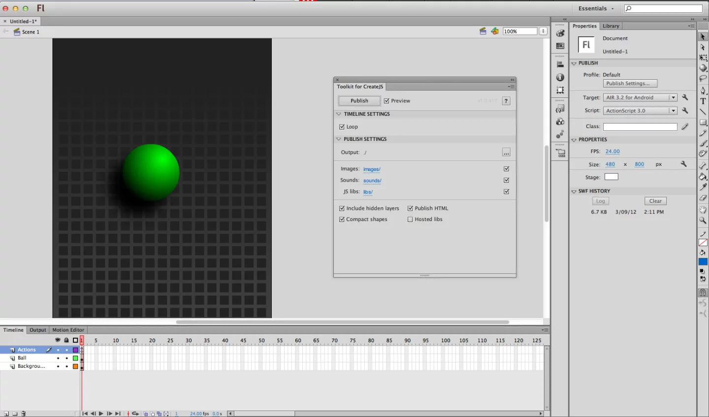This screenshot has height=417, width=709.
Task: Select the Zoom tool
Action: pyautogui.click(x=703, y=221)
